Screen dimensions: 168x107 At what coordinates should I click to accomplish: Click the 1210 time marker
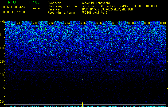(163, 23)
